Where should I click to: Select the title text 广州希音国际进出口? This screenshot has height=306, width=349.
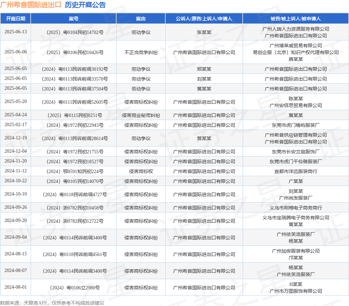coord(31,5)
